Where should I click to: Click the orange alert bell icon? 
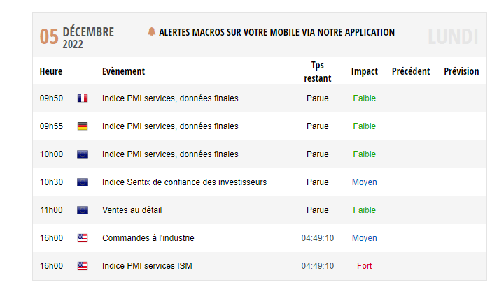pos(151,31)
